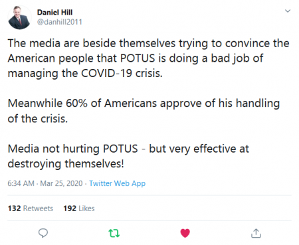
Task: Unlike the tweet using the red heart
Action: pos(185,233)
